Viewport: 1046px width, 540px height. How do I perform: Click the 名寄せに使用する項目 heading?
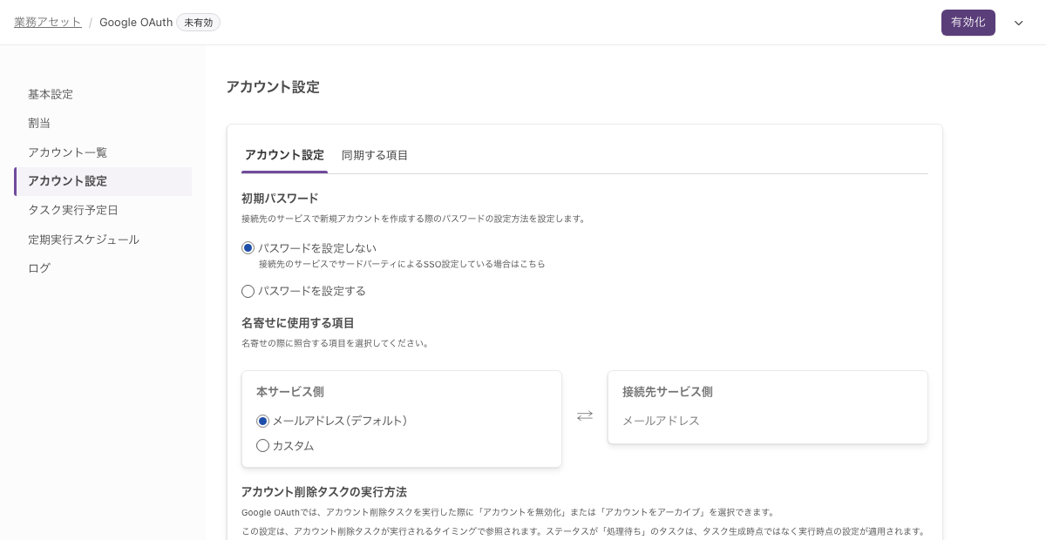pyautogui.click(x=298, y=322)
